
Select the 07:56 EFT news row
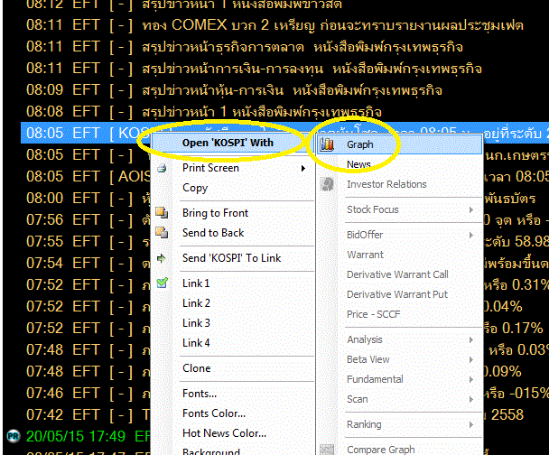click(x=88, y=219)
